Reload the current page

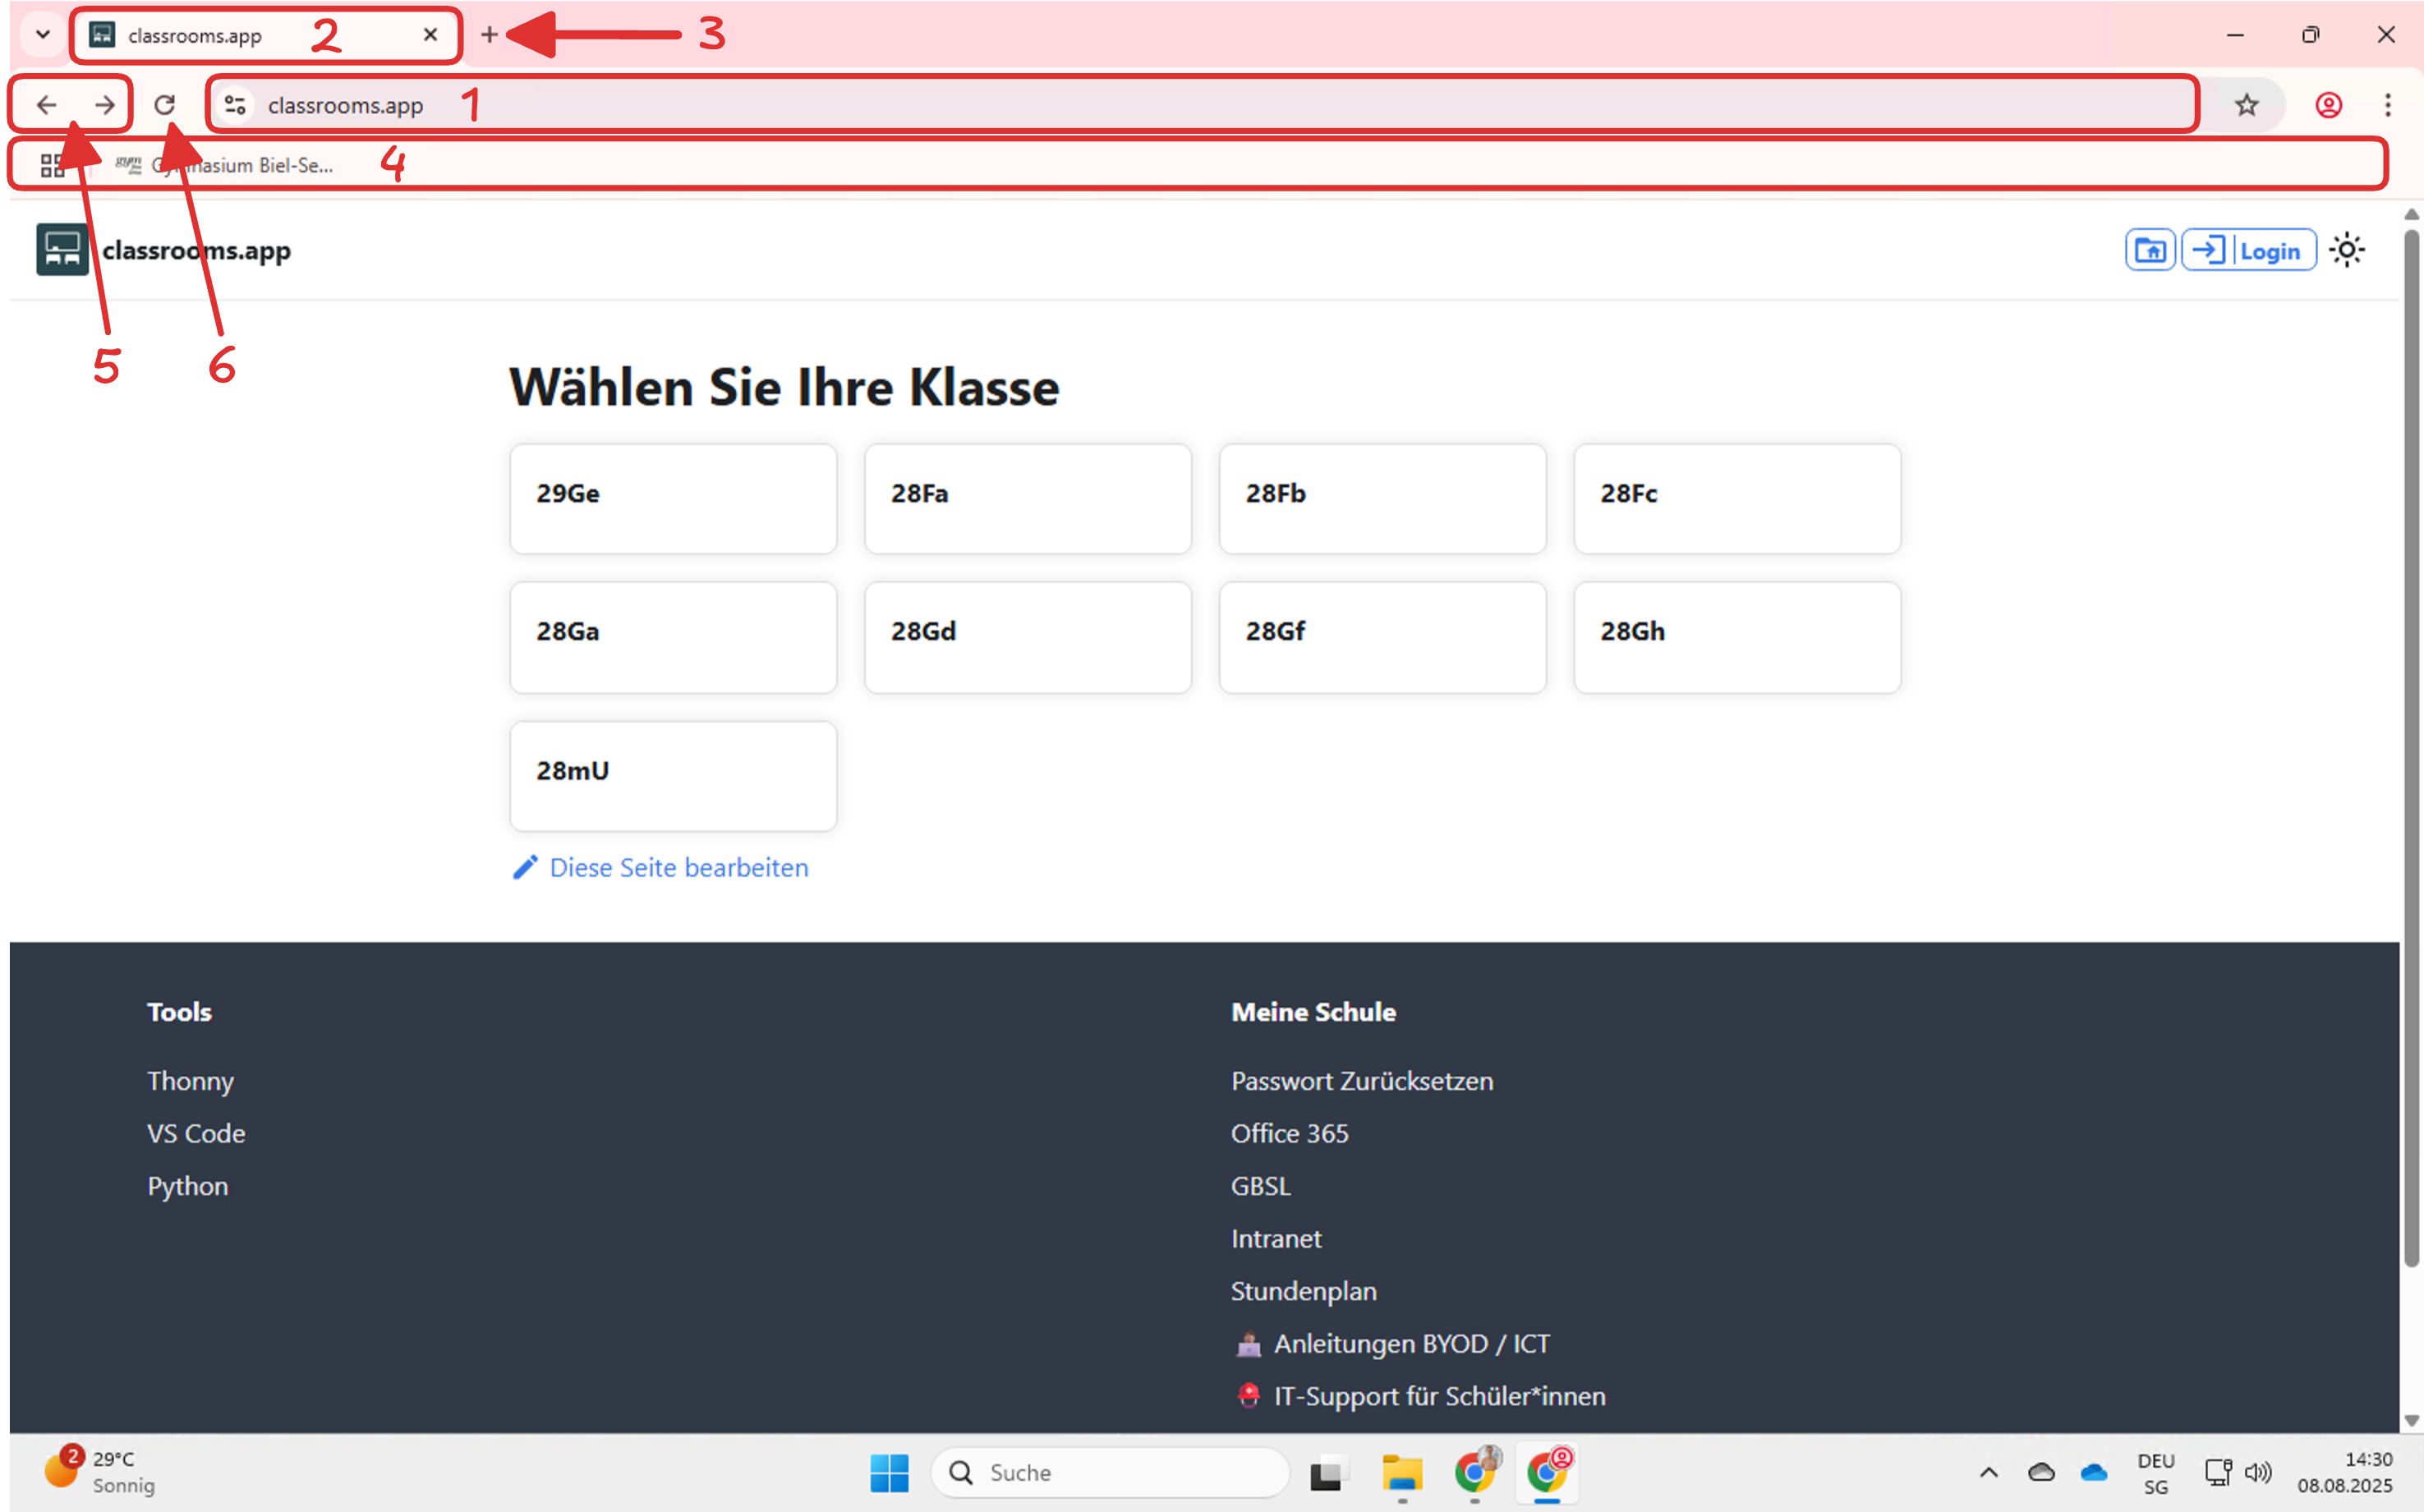pos(165,105)
